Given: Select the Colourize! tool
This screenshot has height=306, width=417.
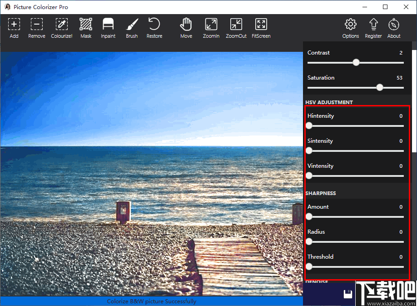Looking at the screenshot, I should [61, 27].
